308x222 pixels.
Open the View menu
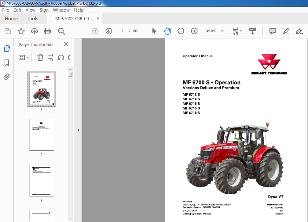tap(31, 10)
